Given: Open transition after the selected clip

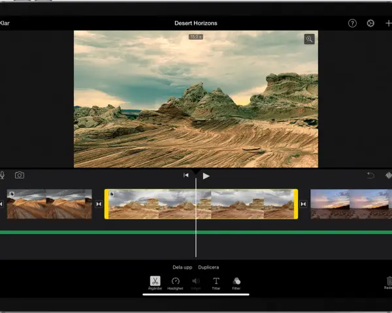Looking at the screenshot, I should (x=303, y=204).
